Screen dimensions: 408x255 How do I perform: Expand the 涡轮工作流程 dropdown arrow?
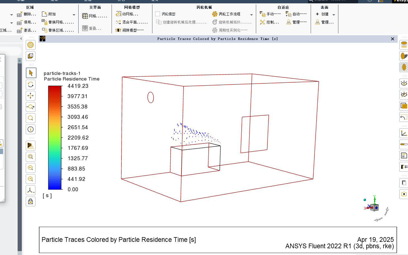click(x=251, y=15)
